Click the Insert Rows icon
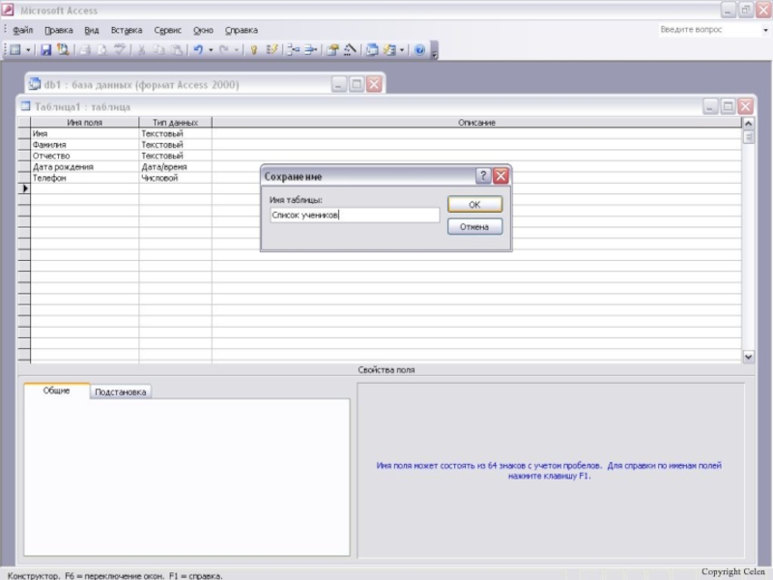 coord(292,49)
